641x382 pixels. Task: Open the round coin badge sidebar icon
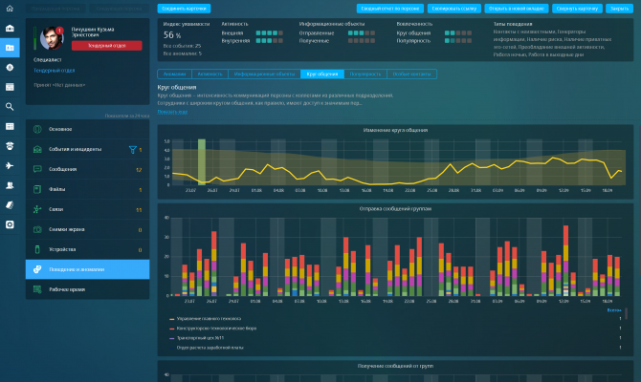tap(10, 67)
